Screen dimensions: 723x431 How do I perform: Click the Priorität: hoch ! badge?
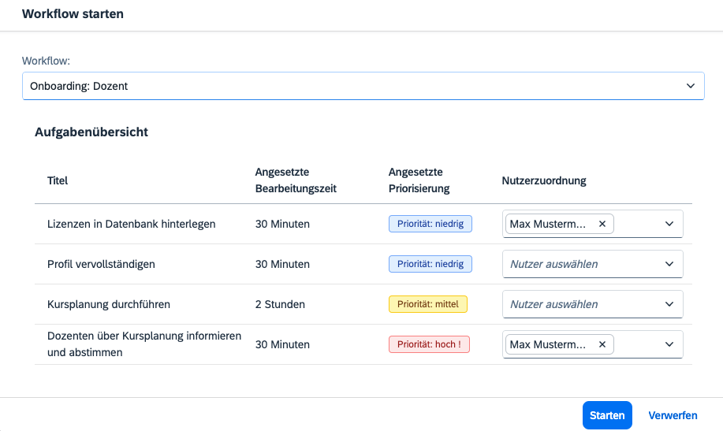[x=429, y=344]
